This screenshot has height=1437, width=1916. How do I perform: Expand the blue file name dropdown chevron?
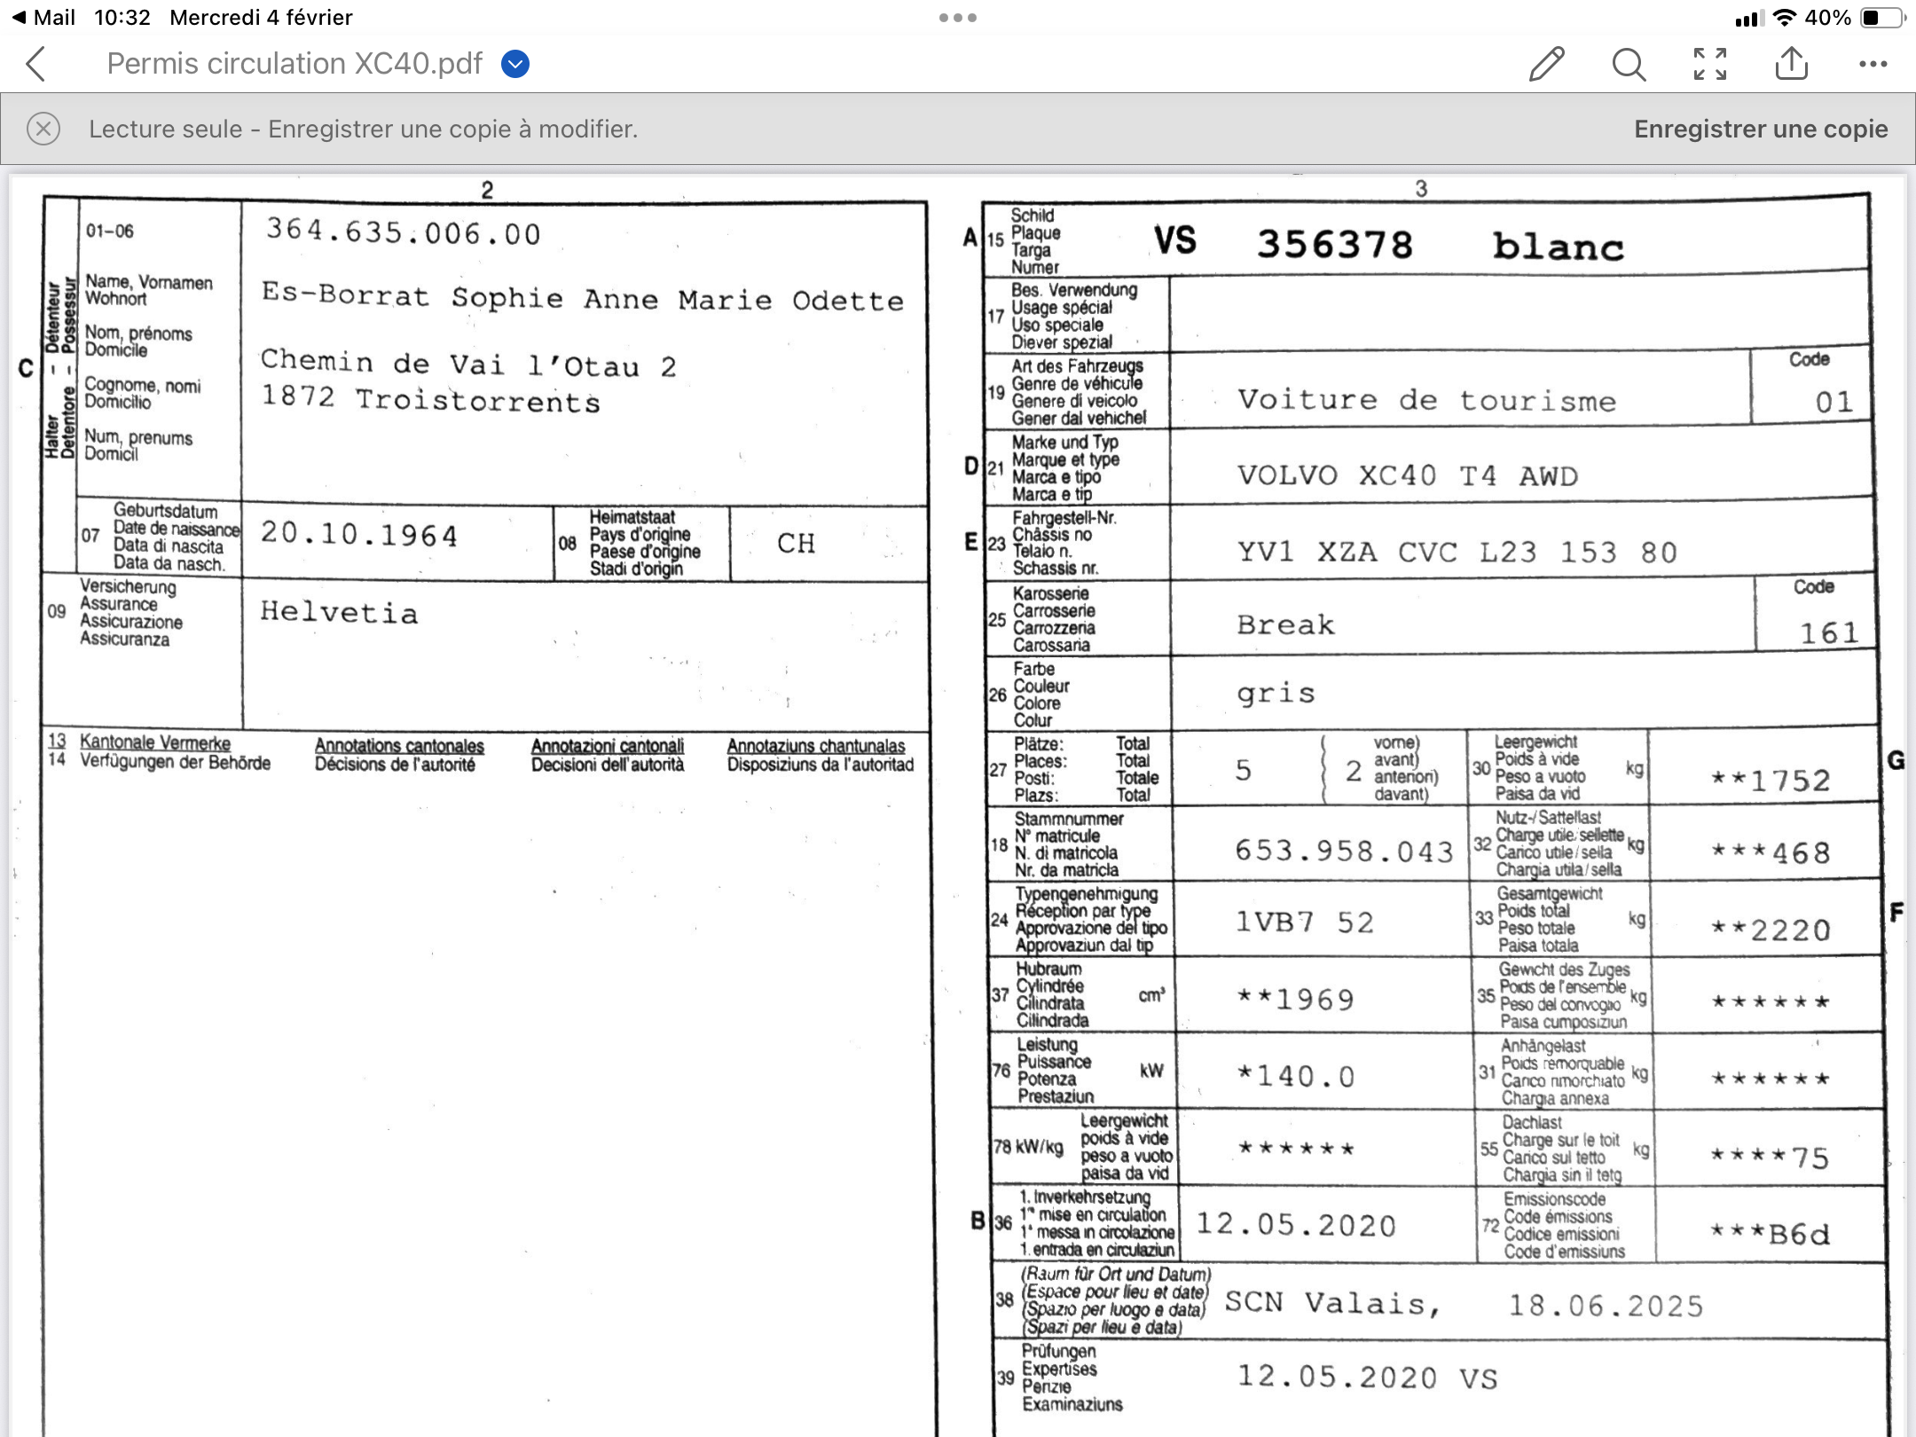tap(515, 64)
